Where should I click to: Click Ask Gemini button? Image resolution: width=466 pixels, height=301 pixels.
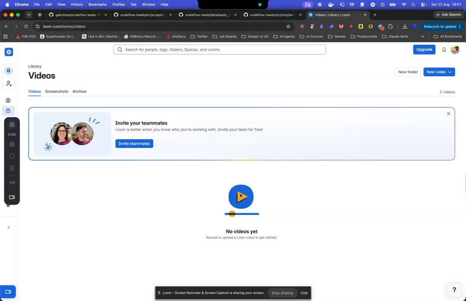click(x=448, y=15)
